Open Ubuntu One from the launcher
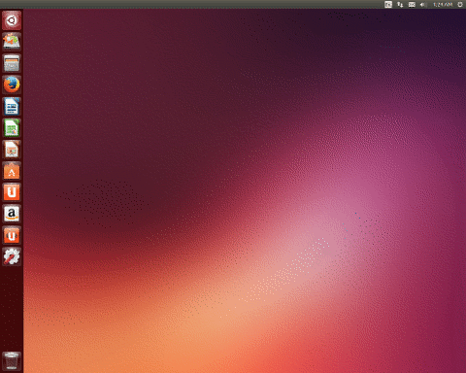Image resolution: width=466 pixels, height=373 pixels. (x=12, y=192)
